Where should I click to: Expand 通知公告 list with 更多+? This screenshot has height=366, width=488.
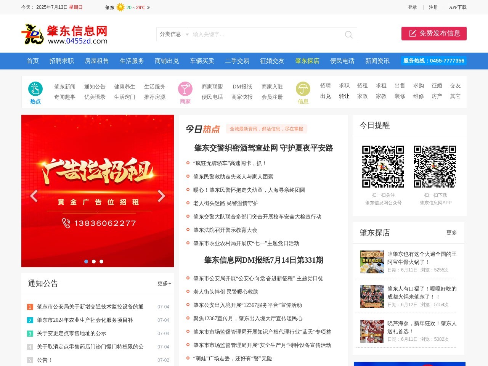tap(164, 284)
